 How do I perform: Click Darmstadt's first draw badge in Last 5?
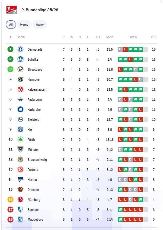pyautogui.click(x=120, y=49)
